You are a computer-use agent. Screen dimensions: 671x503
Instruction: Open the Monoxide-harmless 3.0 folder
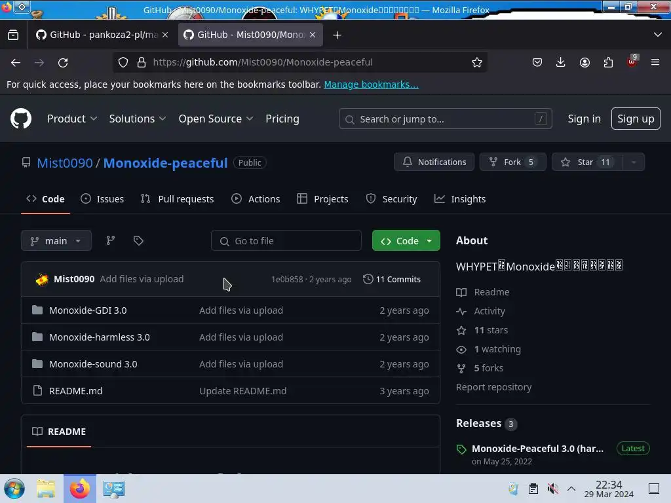(x=100, y=337)
